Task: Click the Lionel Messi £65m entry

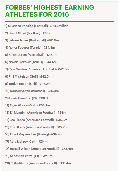Action: click(28, 33)
